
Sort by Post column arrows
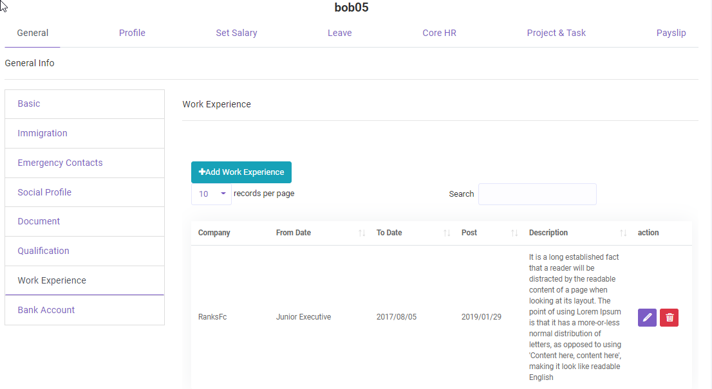pos(514,233)
